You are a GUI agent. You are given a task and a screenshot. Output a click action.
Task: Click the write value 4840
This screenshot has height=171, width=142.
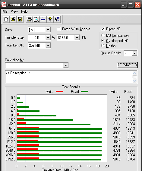click(x=117, y=142)
